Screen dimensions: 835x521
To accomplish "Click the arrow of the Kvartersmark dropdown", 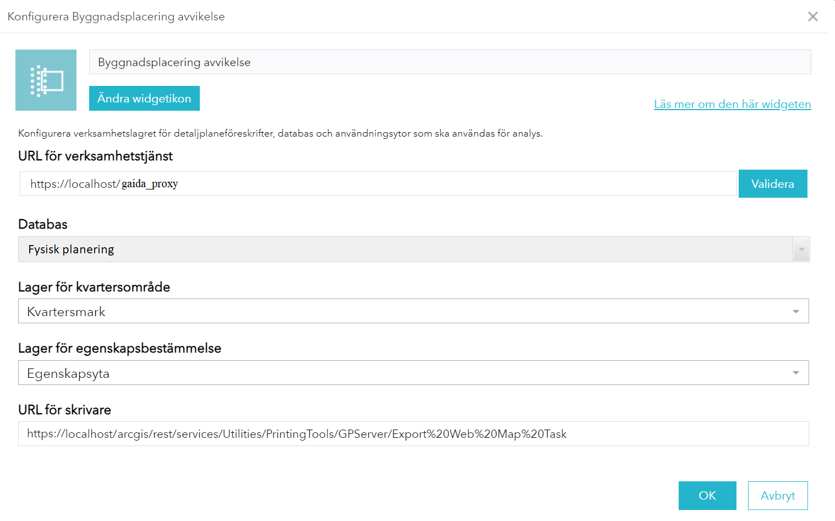I will [x=795, y=312].
